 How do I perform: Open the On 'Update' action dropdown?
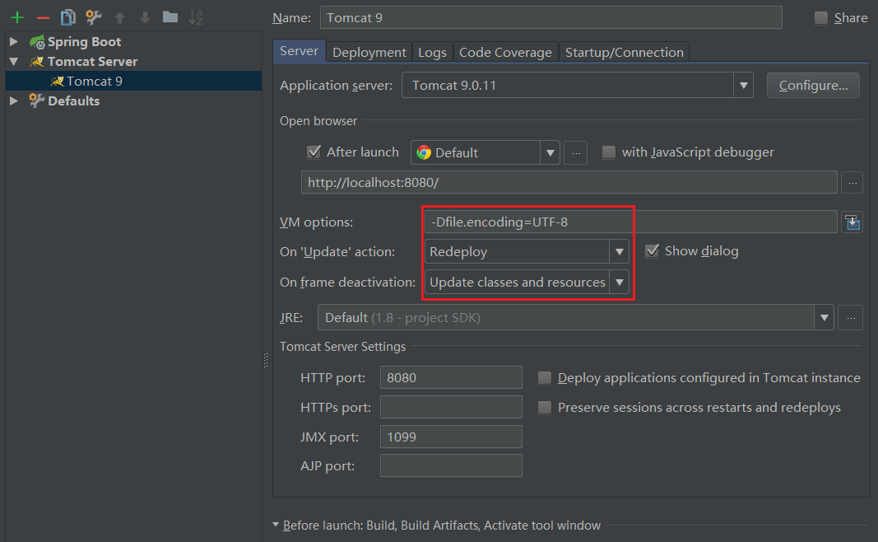click(619, 252)
